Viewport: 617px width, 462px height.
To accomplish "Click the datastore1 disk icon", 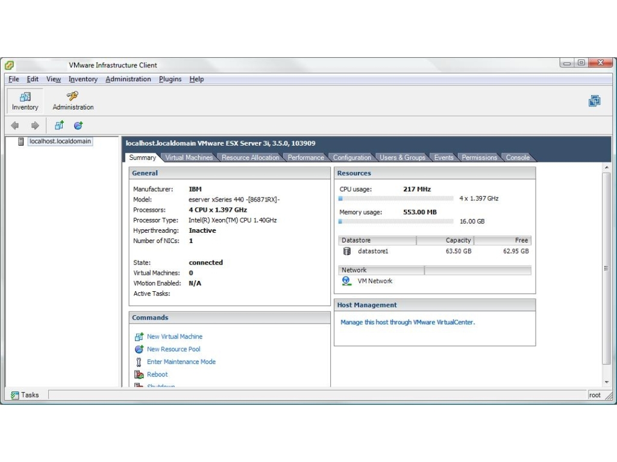I will coord(346,251).
